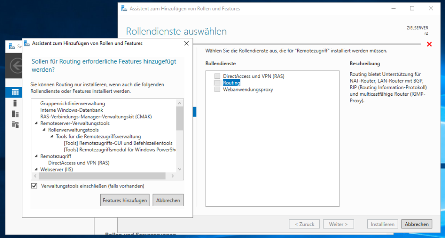Click the Installieren button
The height and width of the screenshot is (238, 445).
pos(382,224)
